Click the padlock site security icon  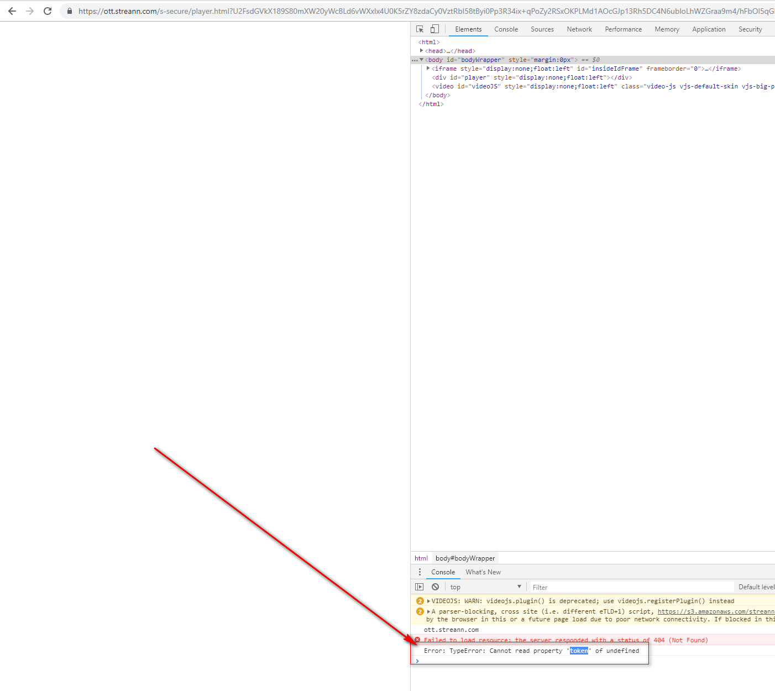coord(70,11)
